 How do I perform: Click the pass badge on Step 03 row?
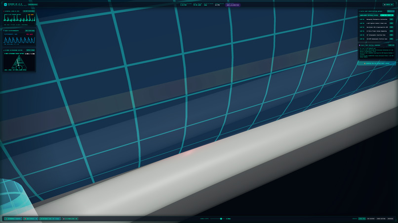(391, 27)
